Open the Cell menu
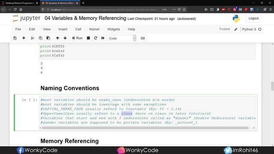274x154 pixels. (78, 29)
